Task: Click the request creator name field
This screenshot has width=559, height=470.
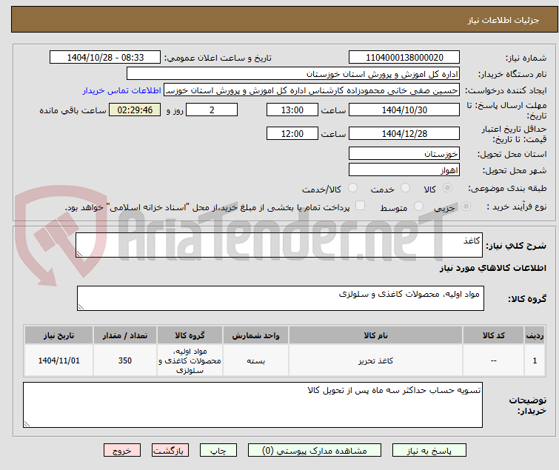Action: [x=312, y=90]
